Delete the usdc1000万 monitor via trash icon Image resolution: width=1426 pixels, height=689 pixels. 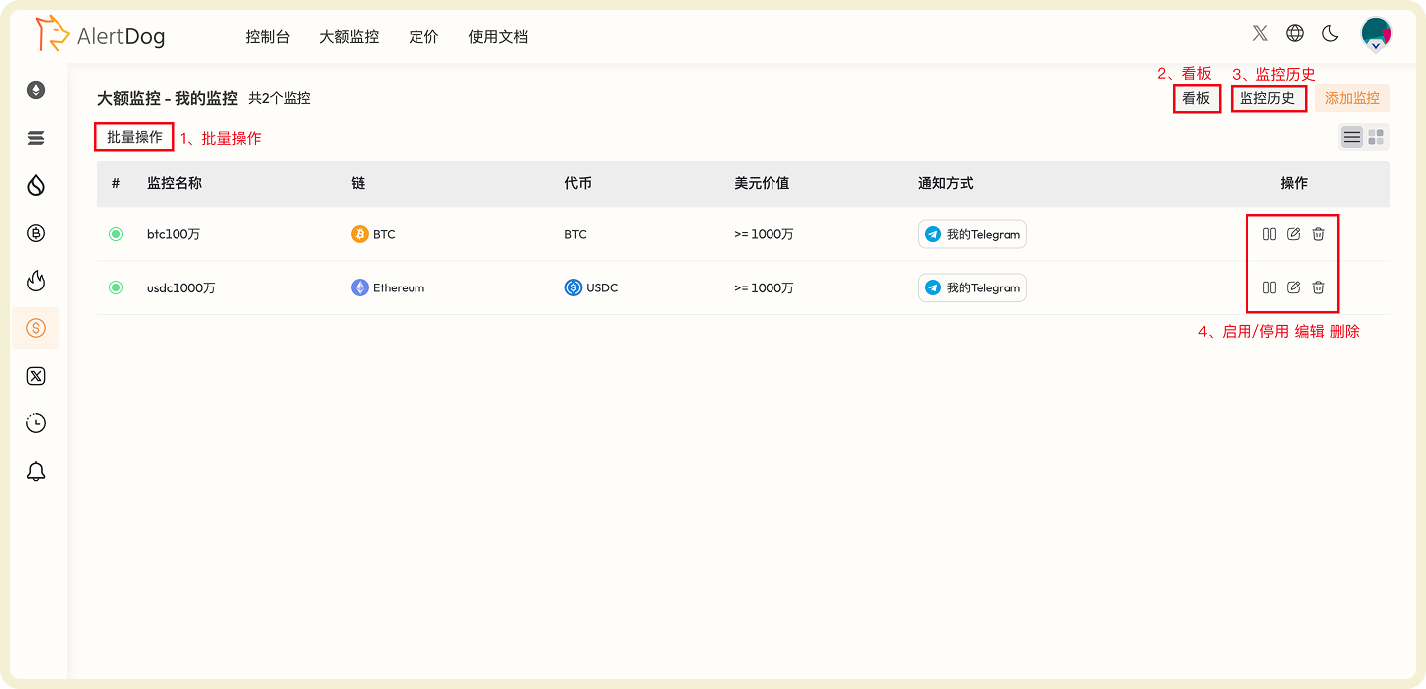click(x=1318, y=287)
